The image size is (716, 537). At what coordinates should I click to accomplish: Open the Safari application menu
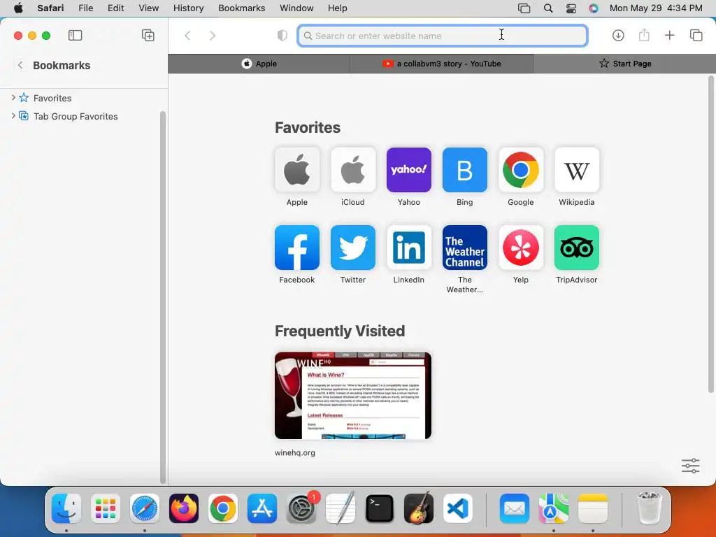[50, 8]
